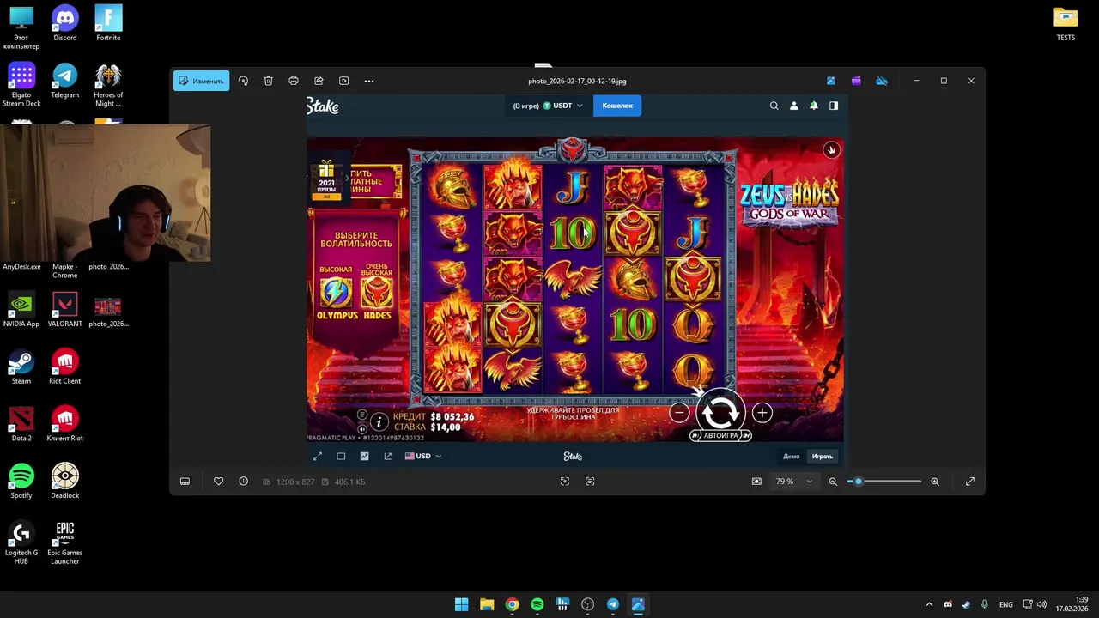
Task: Print the photo using the printer icon
Action: click(294, 81)
